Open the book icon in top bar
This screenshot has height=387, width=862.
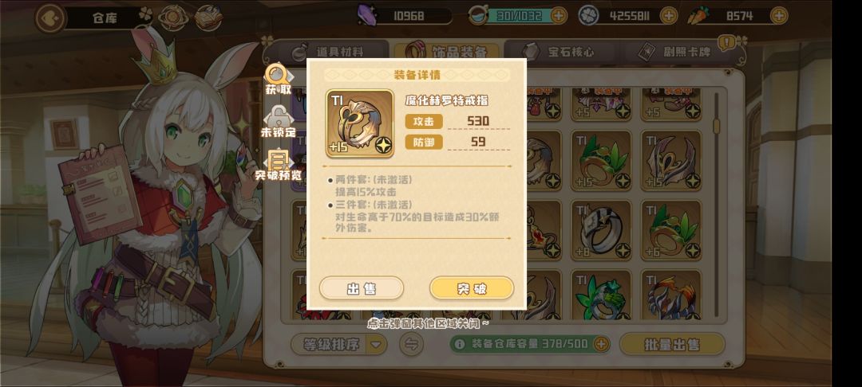click(208, 18)
